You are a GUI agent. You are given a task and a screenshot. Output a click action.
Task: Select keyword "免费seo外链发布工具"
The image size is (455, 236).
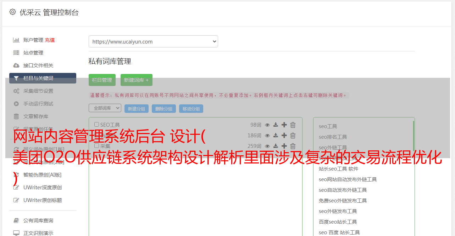pos(343,201)
